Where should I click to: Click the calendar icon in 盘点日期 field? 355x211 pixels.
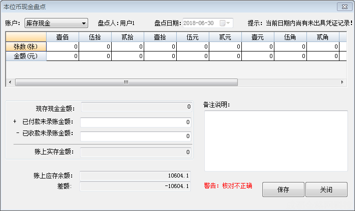coord(222,23)
